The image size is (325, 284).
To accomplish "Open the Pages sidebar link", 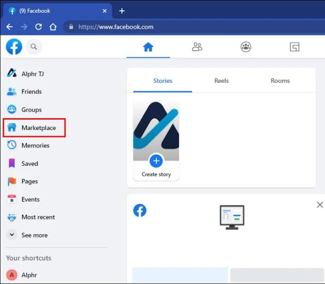I will 30,181.
